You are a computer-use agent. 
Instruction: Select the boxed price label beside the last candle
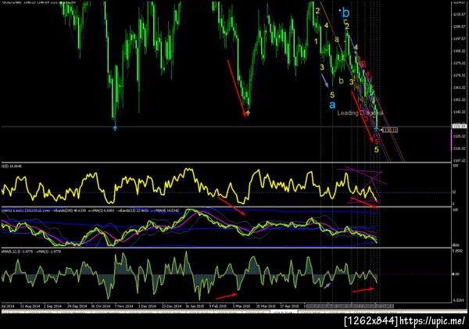coord(390,130)
